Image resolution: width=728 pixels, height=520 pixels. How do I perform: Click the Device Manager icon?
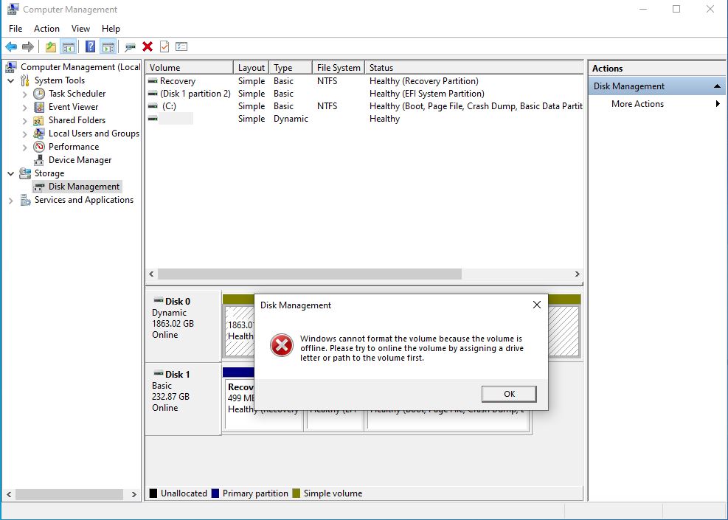[39, 160]
